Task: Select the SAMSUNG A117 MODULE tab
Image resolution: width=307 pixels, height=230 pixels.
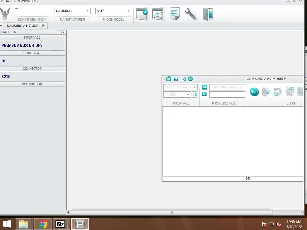Action: (25, 26)
